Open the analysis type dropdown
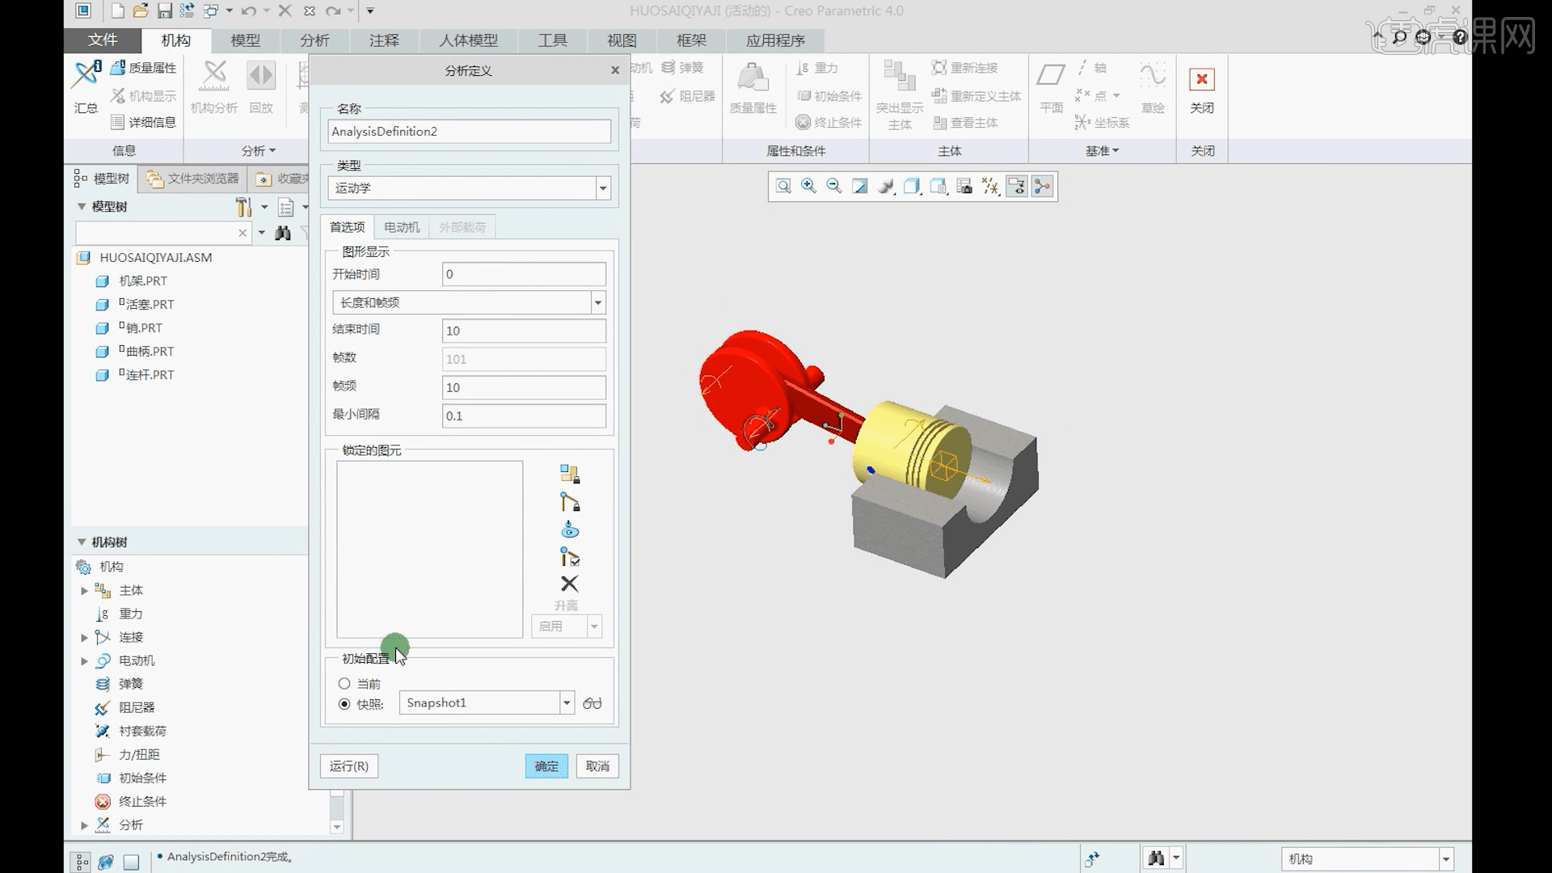Image resolution: width=1552 pixels, height=873 pixels. [602, 188]
